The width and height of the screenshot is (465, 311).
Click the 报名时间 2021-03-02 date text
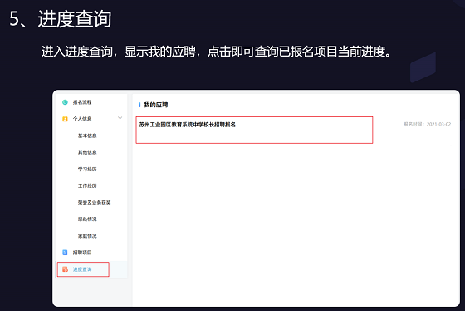click(427, 125)
